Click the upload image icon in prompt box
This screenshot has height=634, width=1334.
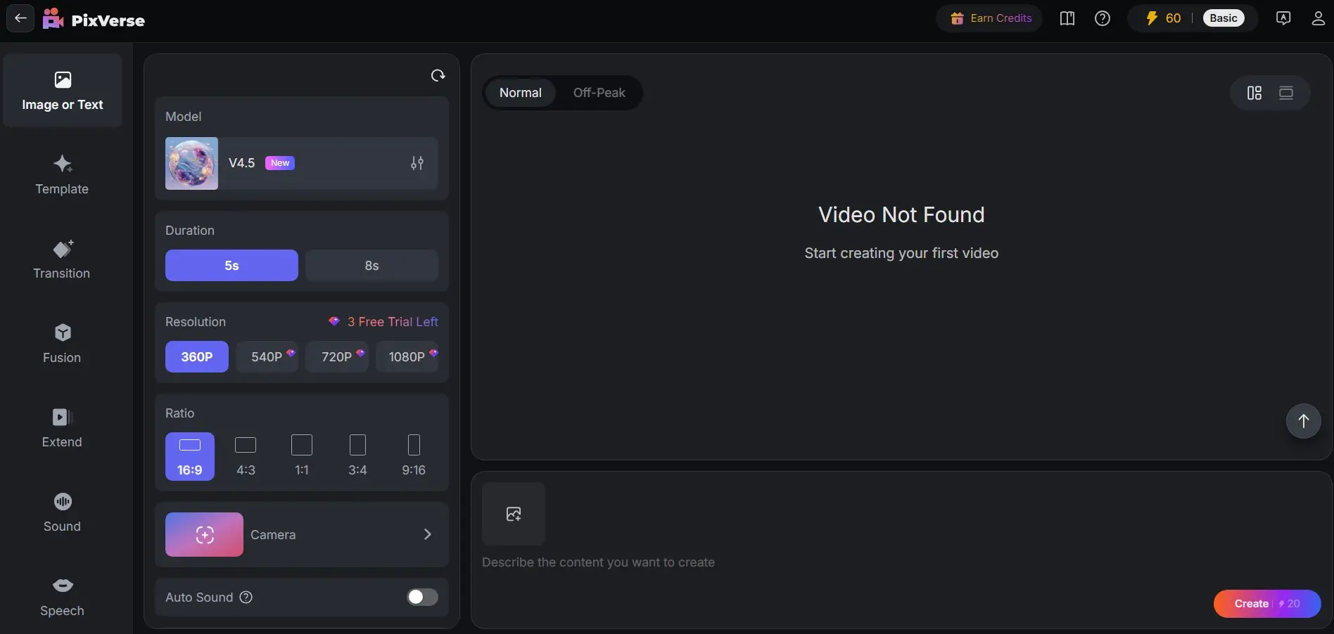[x=514, y=514]
